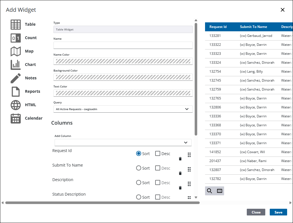Click the search magnifier icon below table
This screenshot has height=223, width=293.
[210, 191]
